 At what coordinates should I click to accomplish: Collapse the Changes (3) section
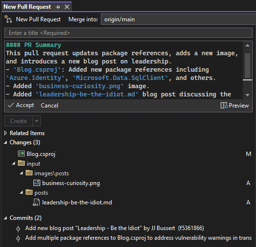pyautogui.click(x=5, y=143)
